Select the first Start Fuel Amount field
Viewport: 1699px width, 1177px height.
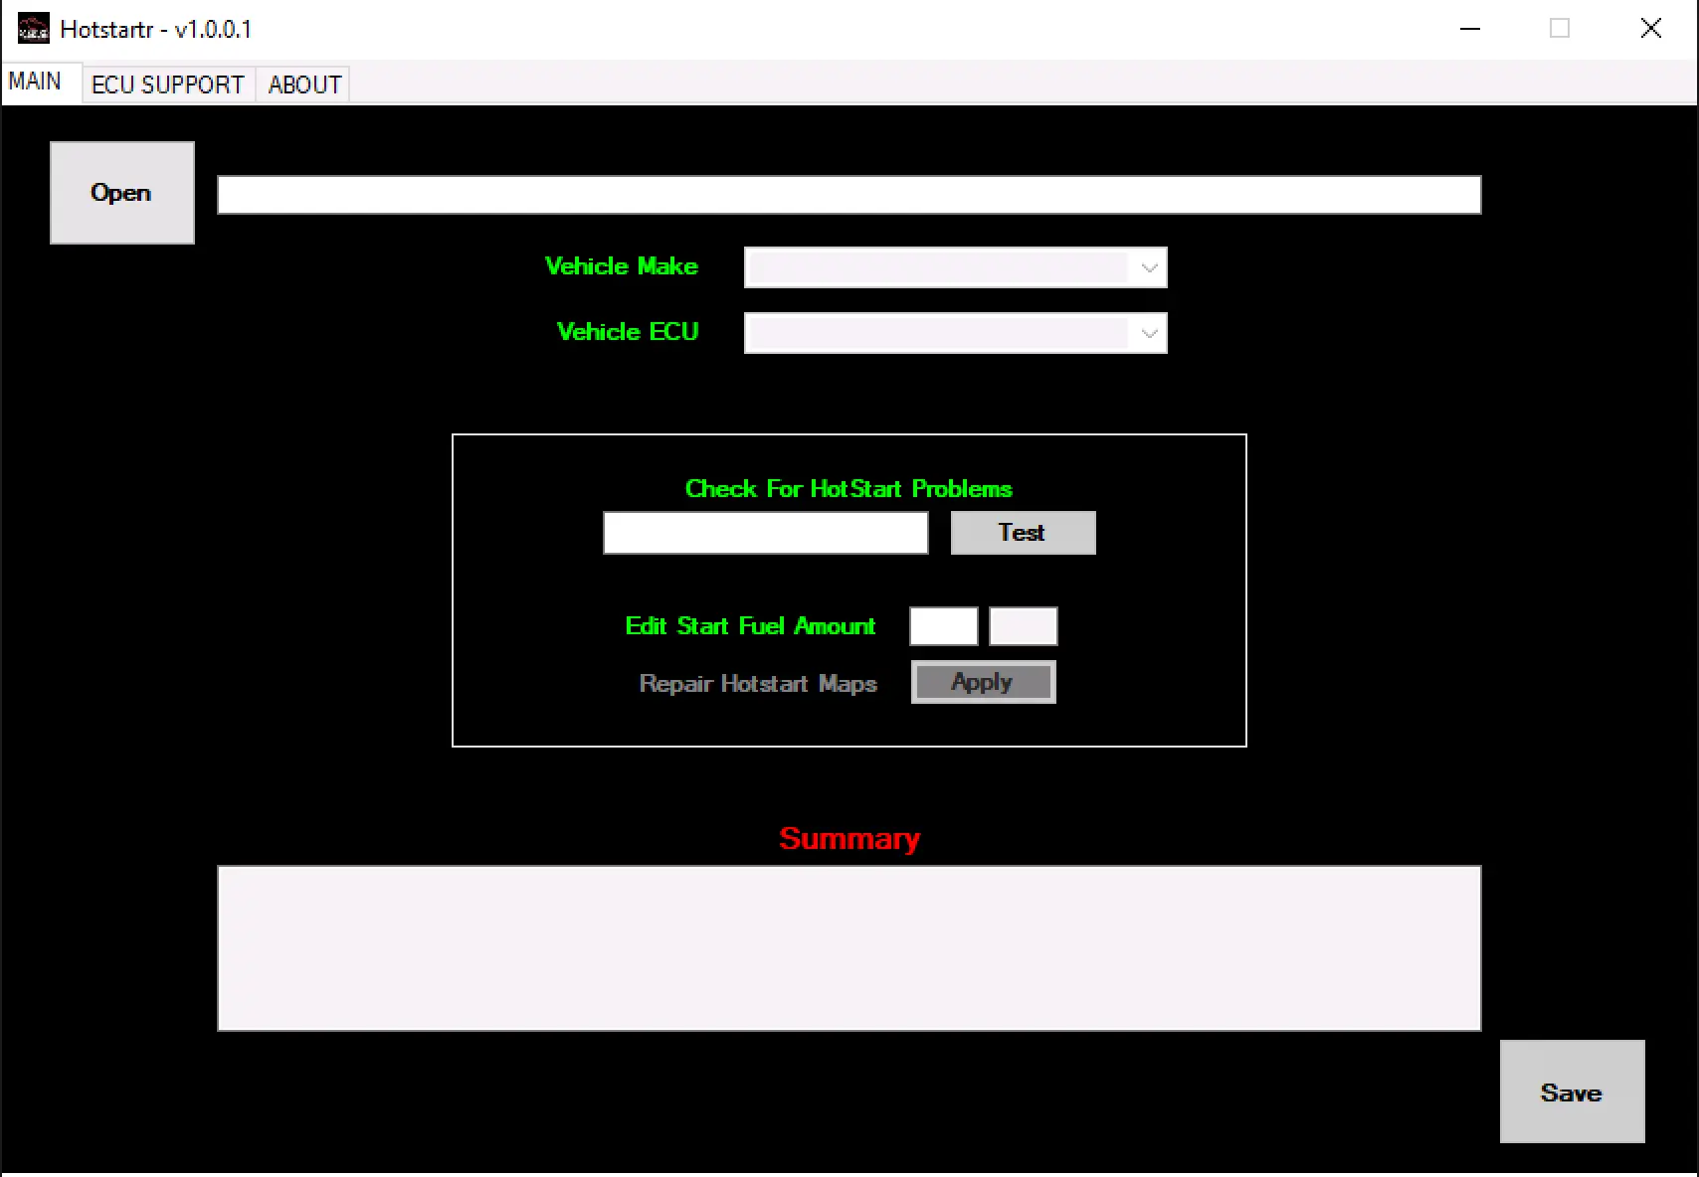pos(942,625)
